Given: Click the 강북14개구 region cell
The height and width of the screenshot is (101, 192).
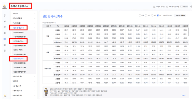Looking at the screenshot, I should 48,68.
